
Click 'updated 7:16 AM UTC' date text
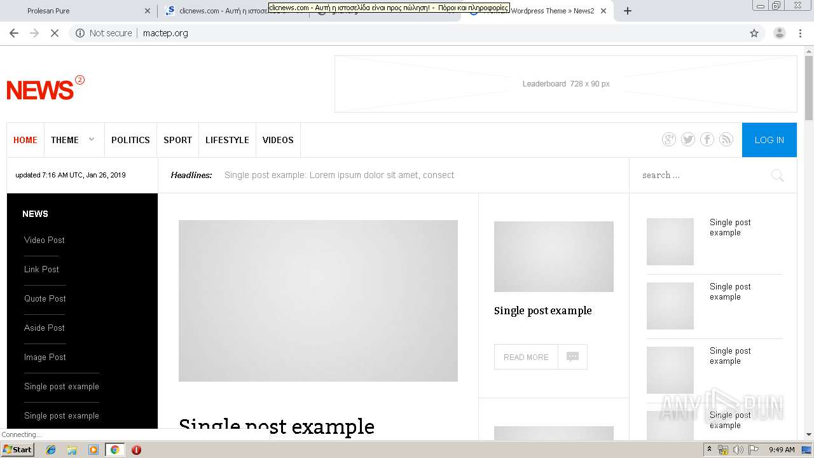coord(71,175)
